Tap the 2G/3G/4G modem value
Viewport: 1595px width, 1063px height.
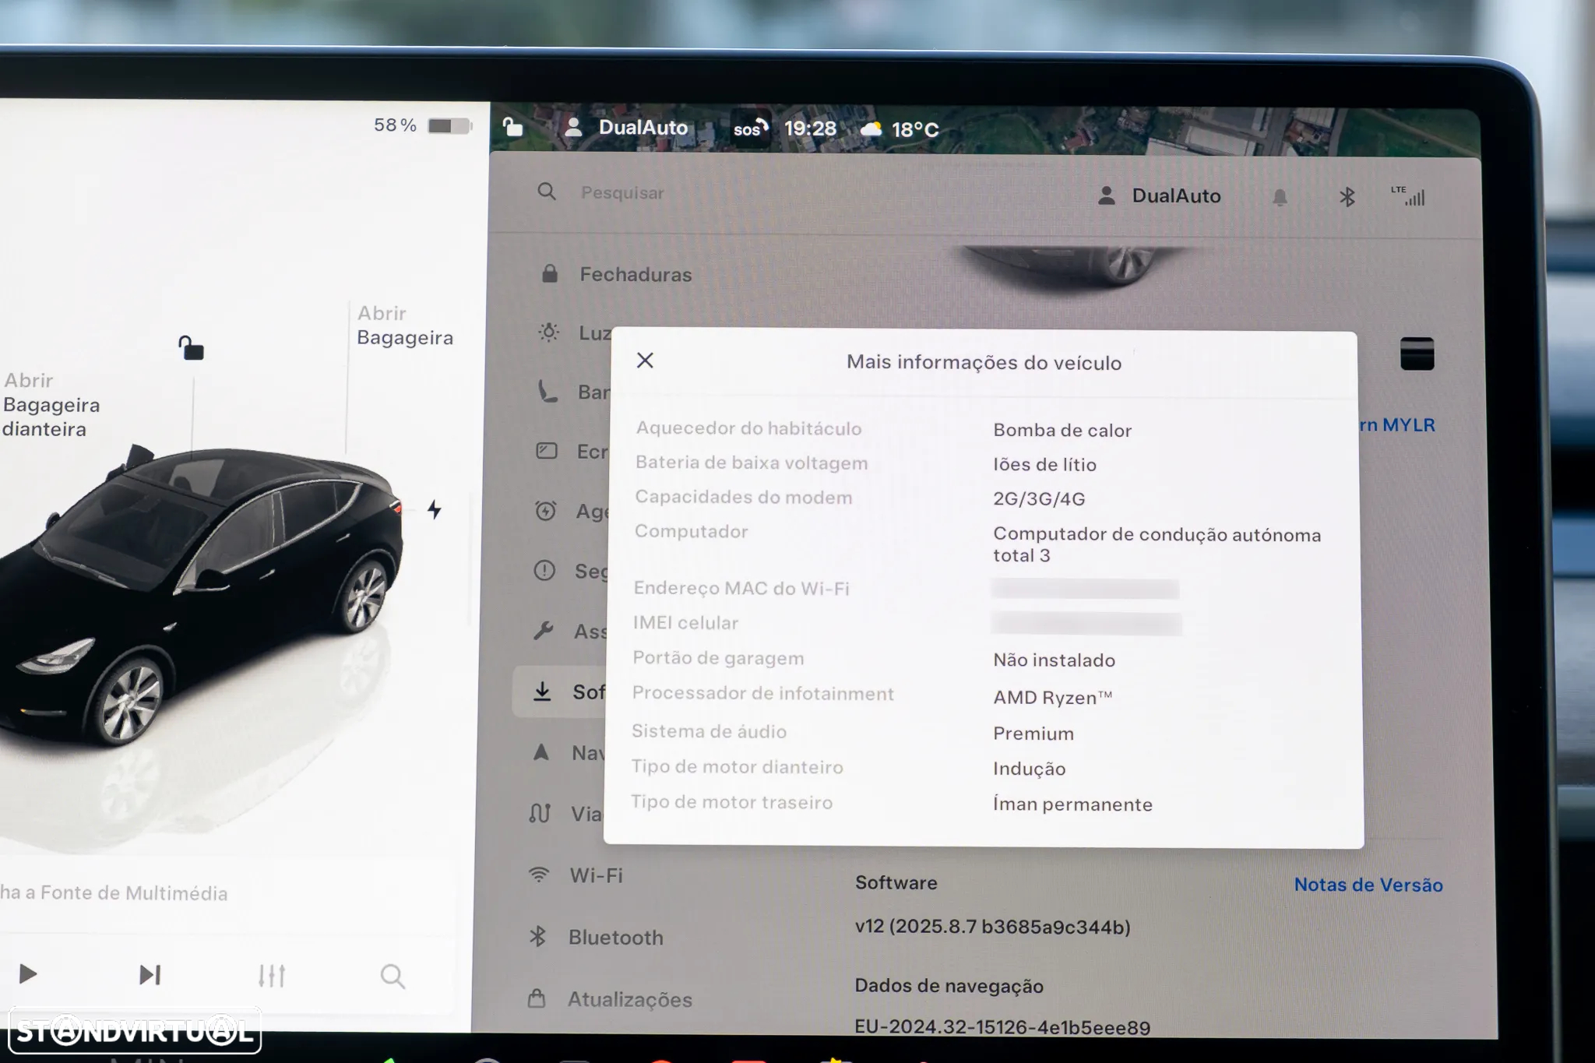coord(1039,499)
